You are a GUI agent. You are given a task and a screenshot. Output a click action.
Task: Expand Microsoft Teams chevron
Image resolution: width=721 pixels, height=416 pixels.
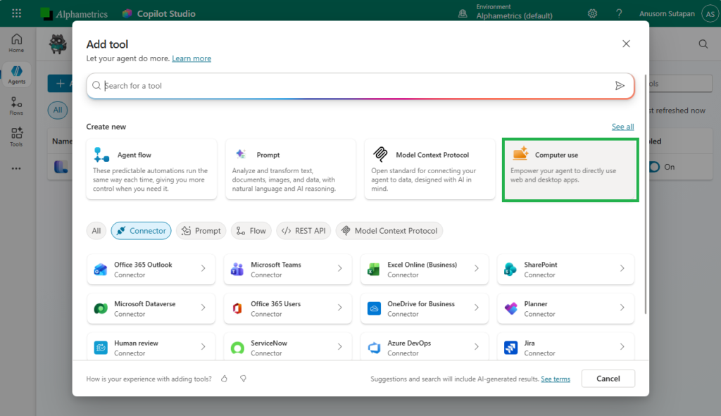pyautogui.click(x=340, y=268)
